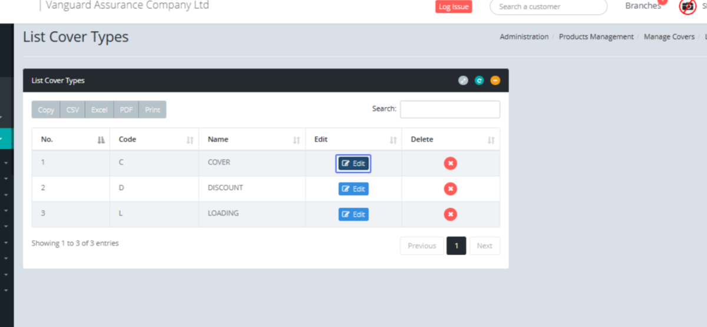Image resolution: width=707 pixels, height=327 pixels.
Task: Click the table Search input field
Action: (x=450, y=109)
